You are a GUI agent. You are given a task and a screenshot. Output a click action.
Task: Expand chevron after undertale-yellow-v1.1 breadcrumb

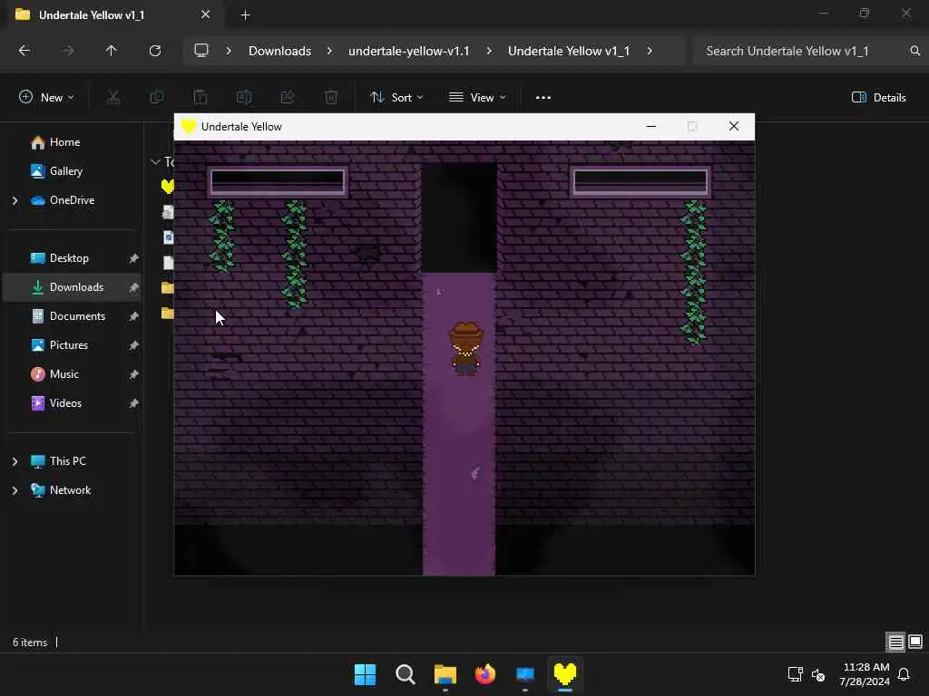(x=489, y=51)
